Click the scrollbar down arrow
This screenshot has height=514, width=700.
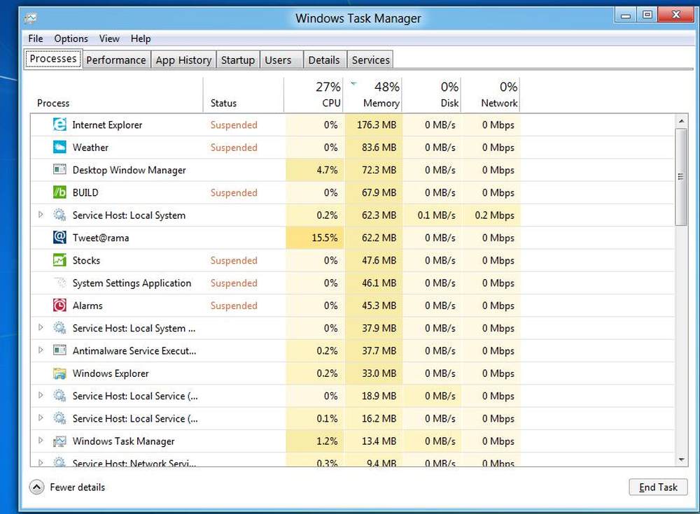click(x=681, y=459)
